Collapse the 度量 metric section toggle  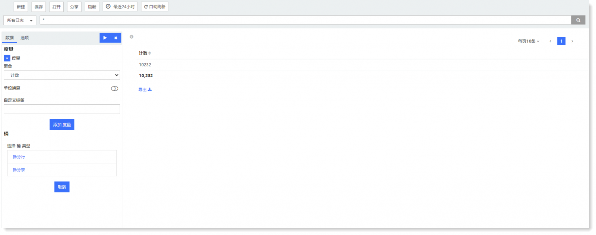(7, 58)
